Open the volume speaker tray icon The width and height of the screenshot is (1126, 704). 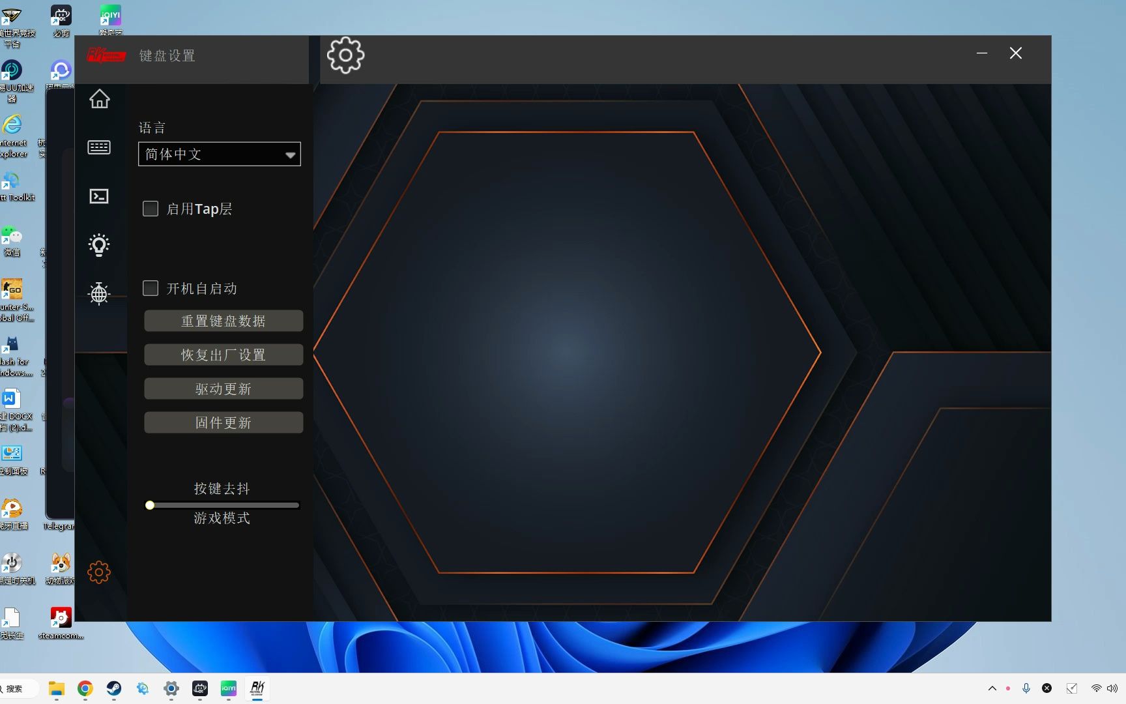pyautogui.click(x=1112, y=688)
